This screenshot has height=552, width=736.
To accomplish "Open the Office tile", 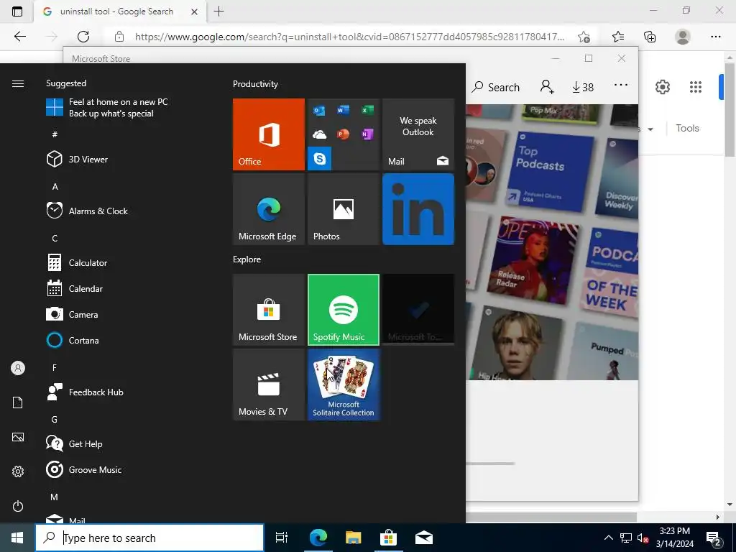I will click(x=269, y=134).
